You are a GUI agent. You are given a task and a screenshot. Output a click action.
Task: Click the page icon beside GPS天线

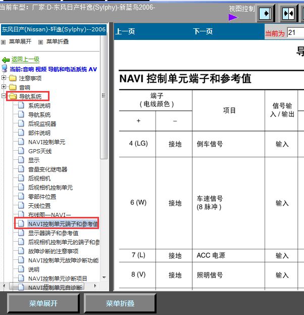(x=21, y=151)
